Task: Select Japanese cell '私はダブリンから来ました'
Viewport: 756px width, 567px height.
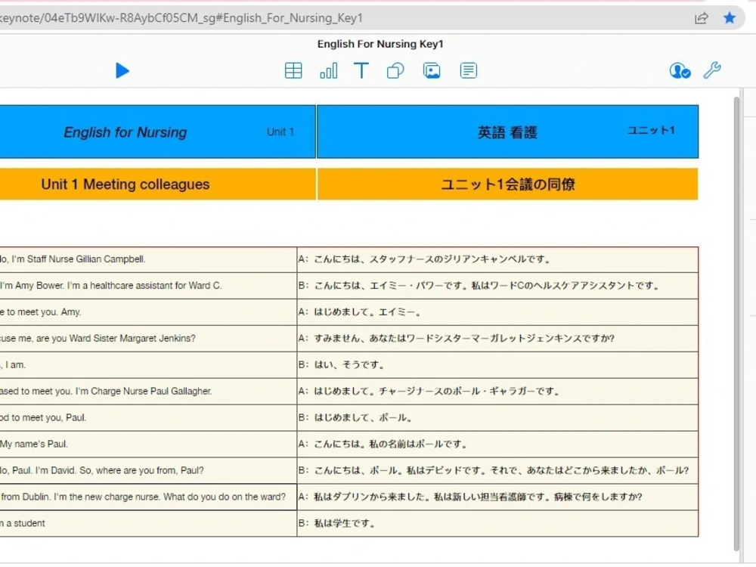Action: (497, 497)
